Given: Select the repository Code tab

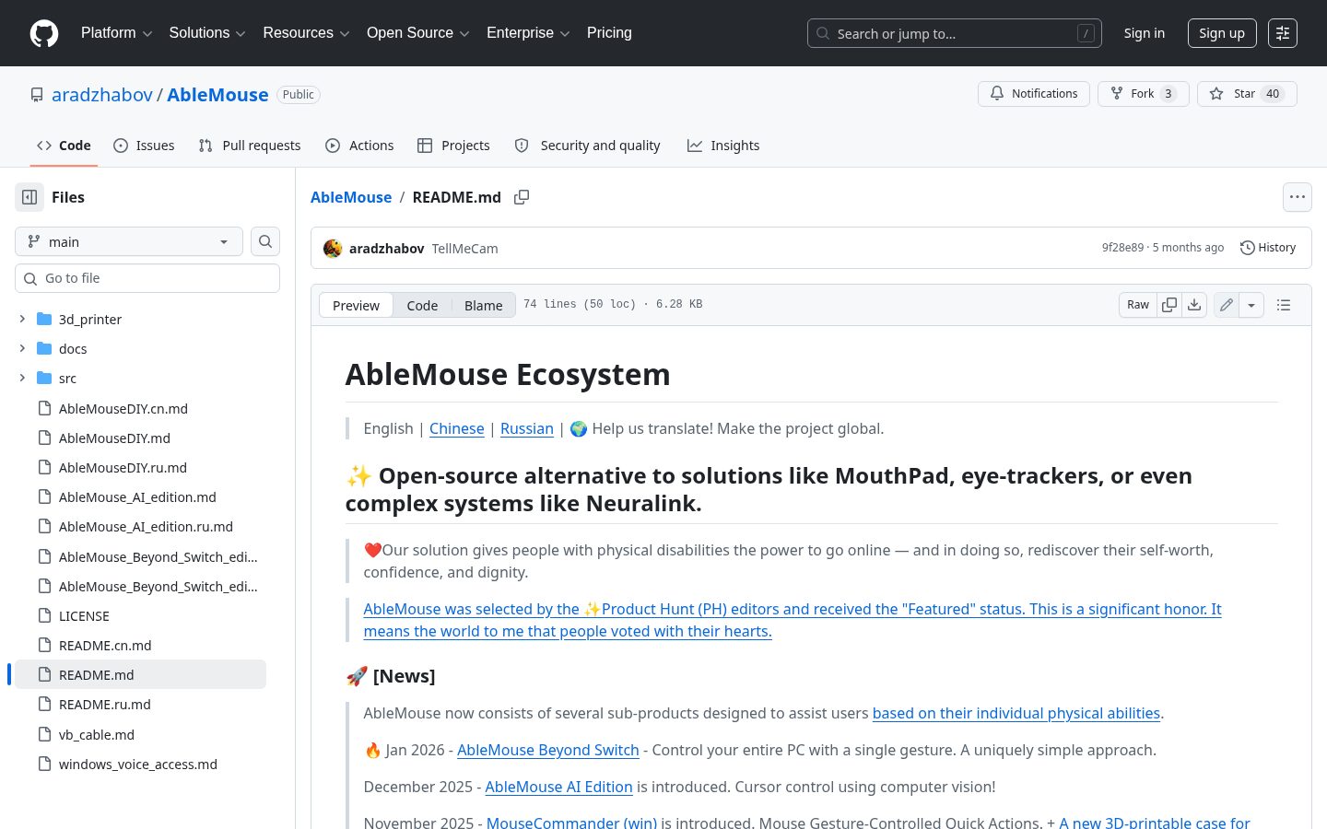Looking at the screenshot, I should [64, 146].
